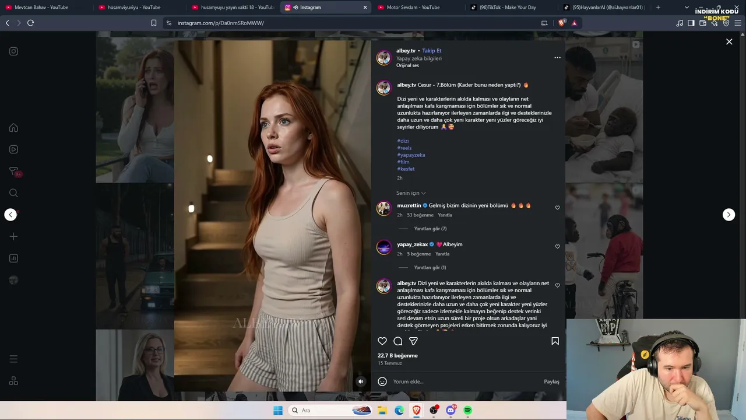The width and height of the screenshot is (746, 420).
Task: Open the sidebar hamburger More menu
Action: [13, 359]
